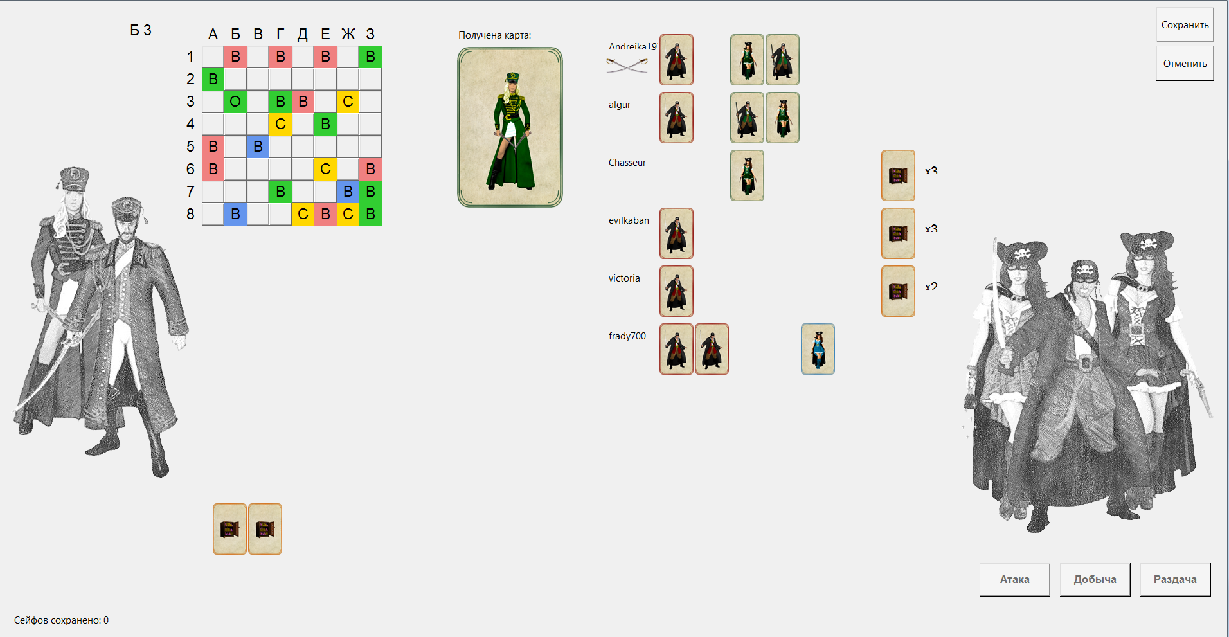This screenshot has height=637, width=1229.
Task: Select the red B cell at Б1
Action: coord(235,57)
